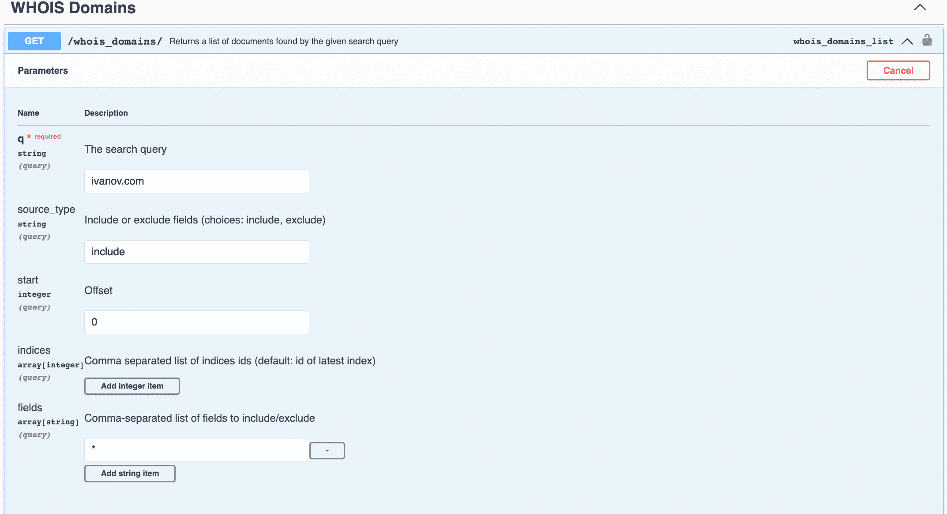
Task: Collapse the WHOIS Domains section chevron
Action: [x=920, y=8]
